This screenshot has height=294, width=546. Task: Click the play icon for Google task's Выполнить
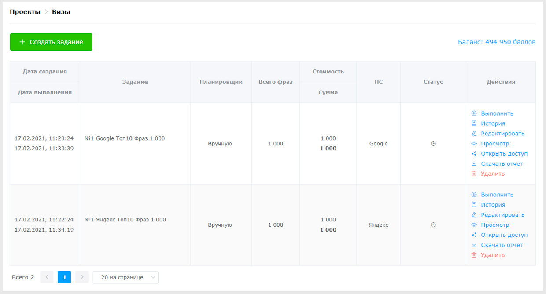[x=474, y=113]
